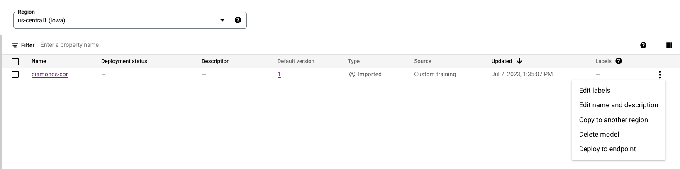Choose Edit labels from the menu

[x=595, y=90]
